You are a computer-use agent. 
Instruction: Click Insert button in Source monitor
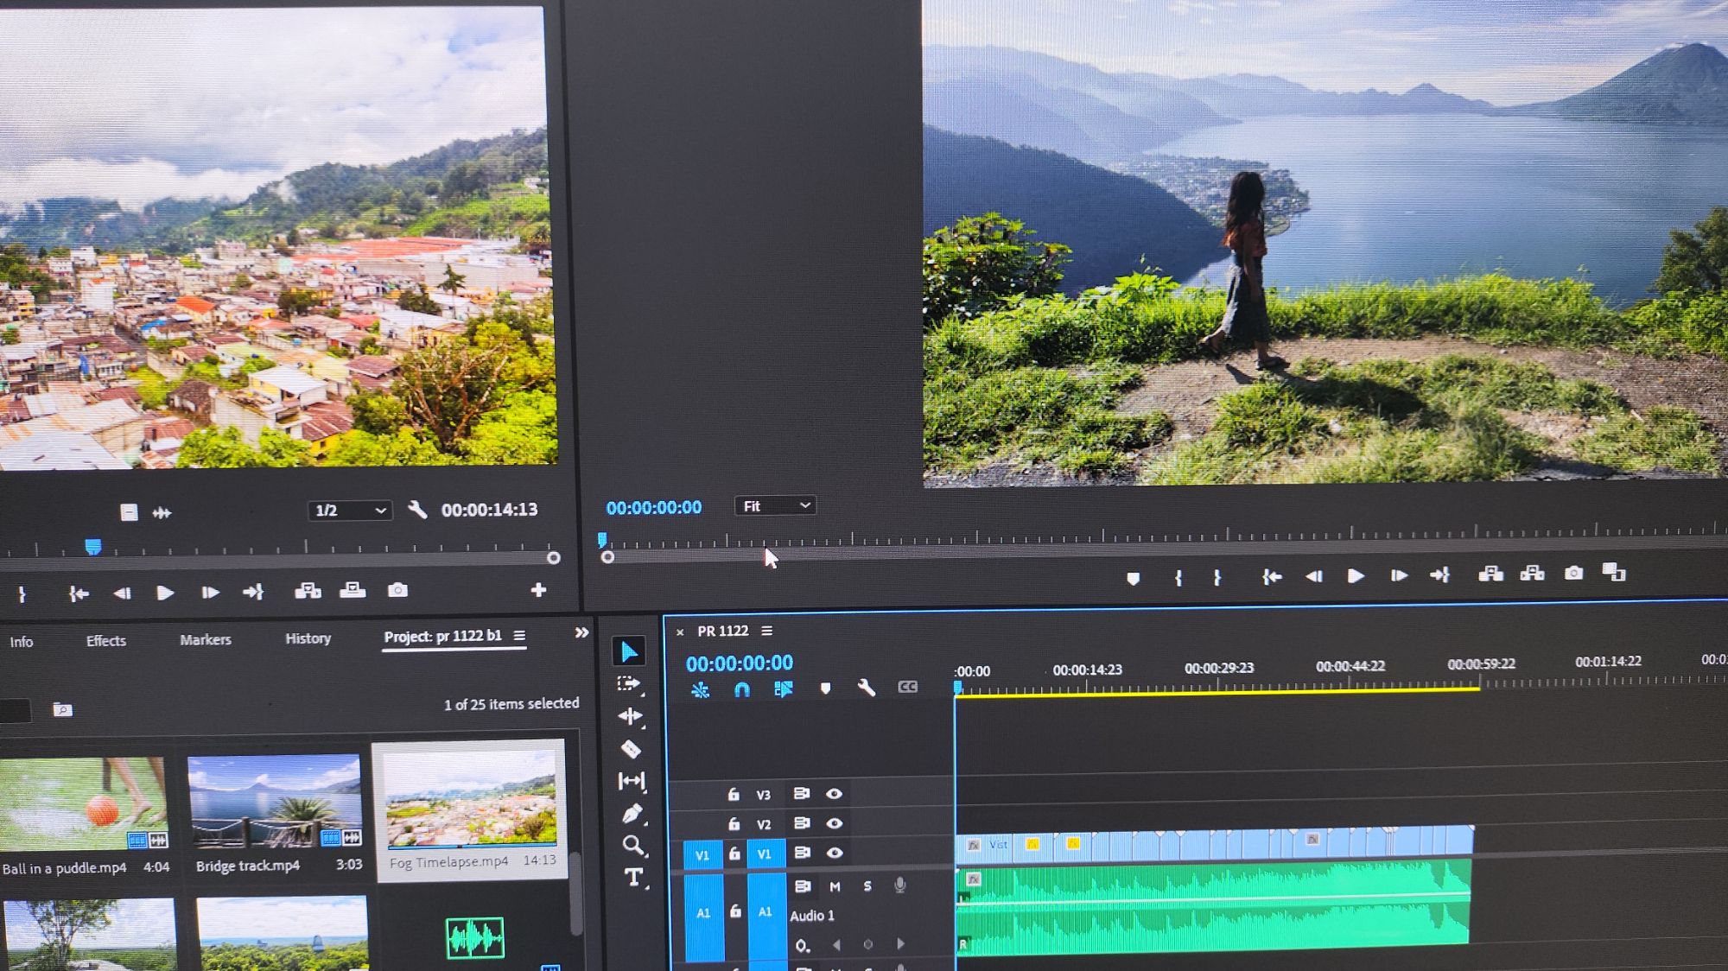pos(308,591)
